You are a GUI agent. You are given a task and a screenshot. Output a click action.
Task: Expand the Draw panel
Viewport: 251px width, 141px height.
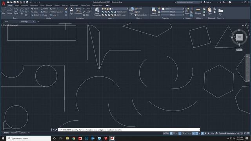pyautogui.click(x=16, y=18)
